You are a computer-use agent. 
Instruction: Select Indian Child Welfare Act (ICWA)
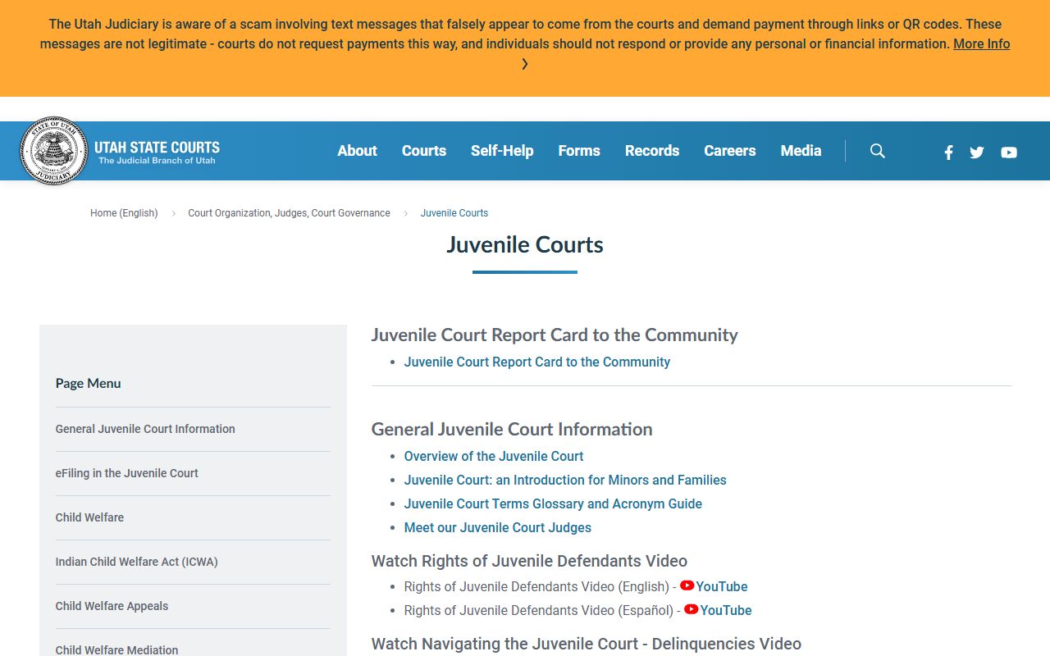136,562
